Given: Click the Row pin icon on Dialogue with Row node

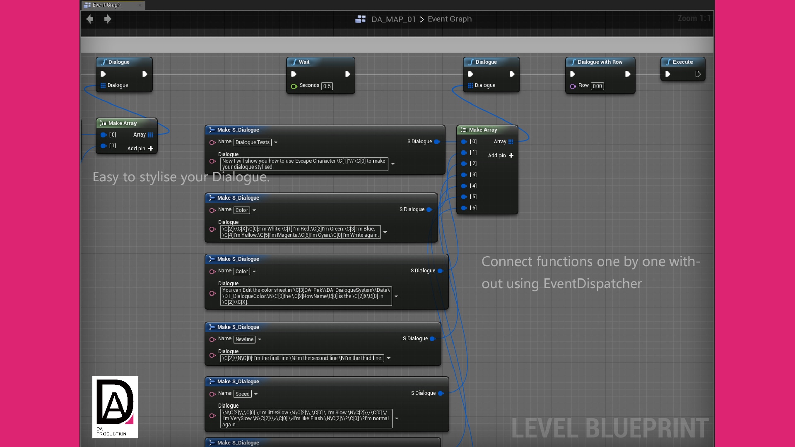Looking at the screenshot, I should pyautogui.click(x=573, y=86).
